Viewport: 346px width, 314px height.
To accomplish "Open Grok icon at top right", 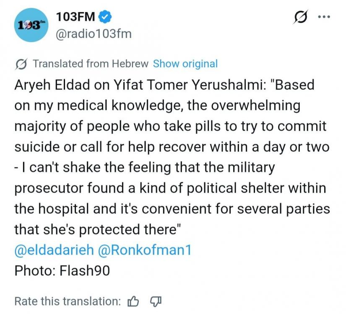I will pos(300,18).
